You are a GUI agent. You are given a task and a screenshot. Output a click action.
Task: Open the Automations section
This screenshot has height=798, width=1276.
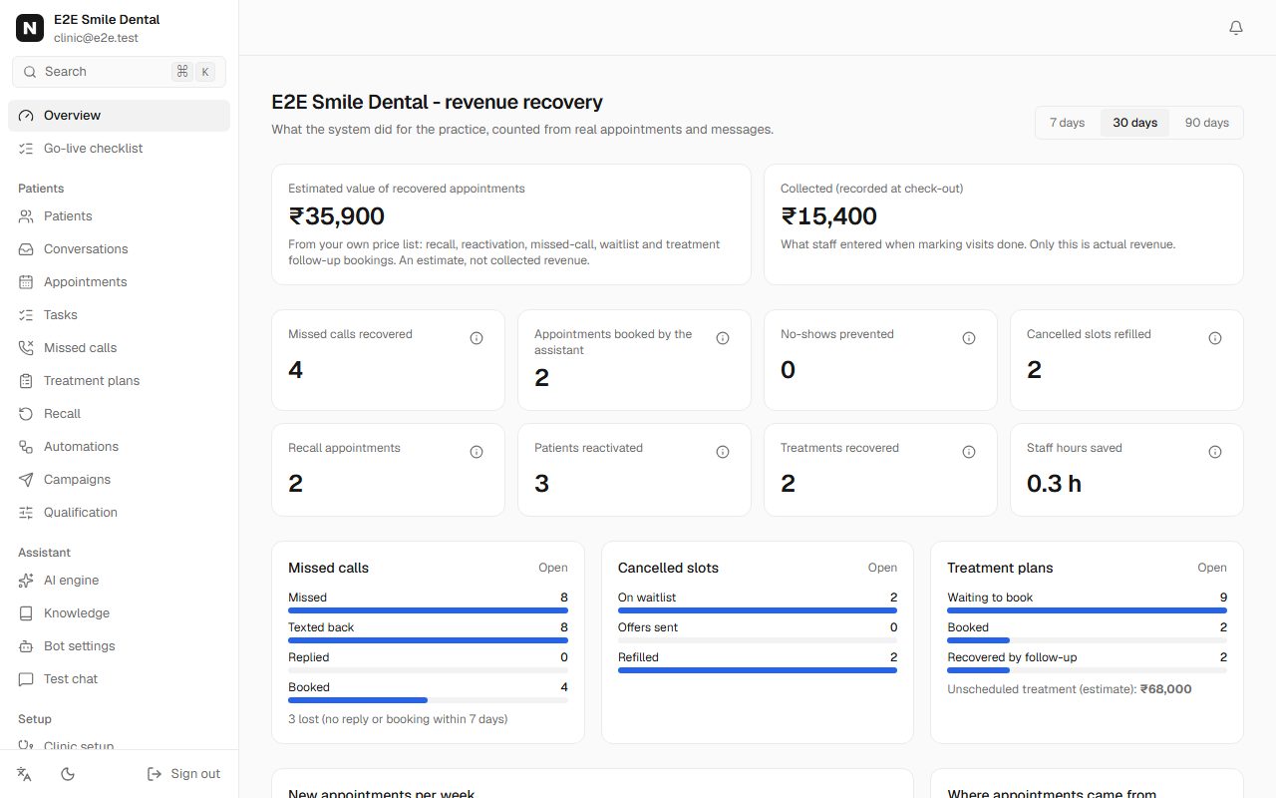[x=119, y=447]
